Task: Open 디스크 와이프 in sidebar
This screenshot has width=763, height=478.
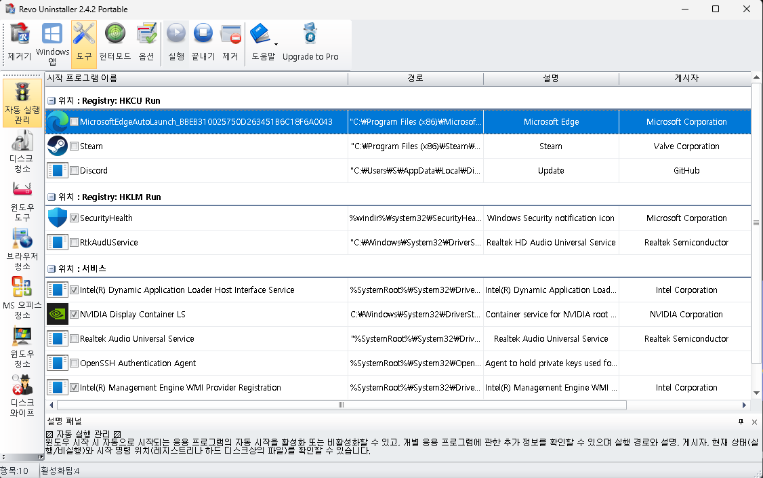Action: tap(22, 396)
